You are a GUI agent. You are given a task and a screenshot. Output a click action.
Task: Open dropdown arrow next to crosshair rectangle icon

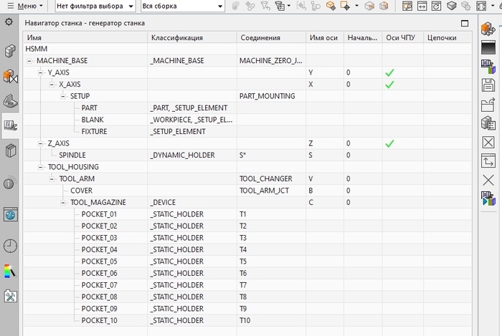click(x=356, y=6)
